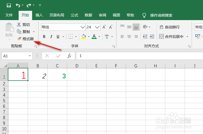Toggle Underline formatting
This screenshot has height=134, width=203.
[58, 36]
